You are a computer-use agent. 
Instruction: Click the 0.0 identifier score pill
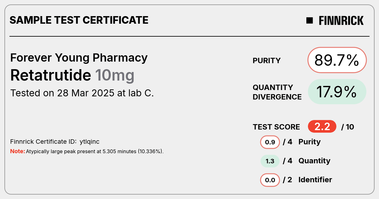(270, 180)
